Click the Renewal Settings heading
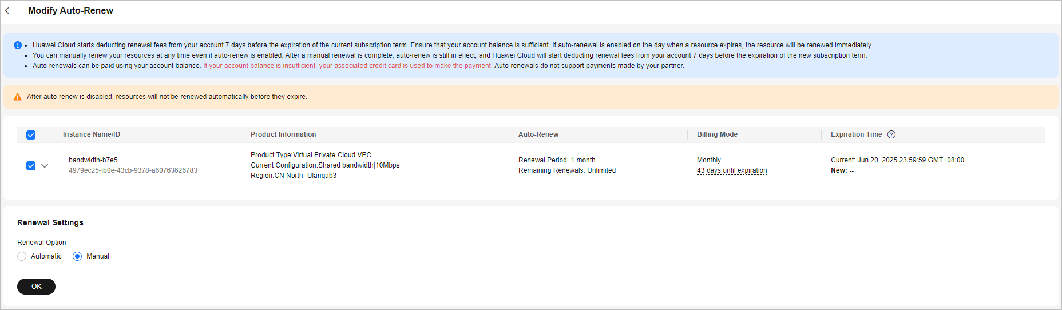The width and height of the screenshot is (1062, 310). pyautogui.click(x=50, y=222)
